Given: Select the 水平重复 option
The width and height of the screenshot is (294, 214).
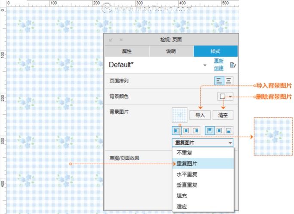Looking at the screenshot, I should coord(203,174).
